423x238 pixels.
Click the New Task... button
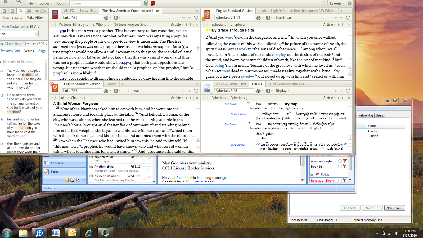(394, 208)
